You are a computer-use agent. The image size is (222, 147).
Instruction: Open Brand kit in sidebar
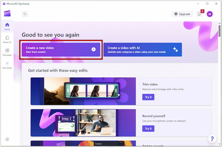coord(7,39)
